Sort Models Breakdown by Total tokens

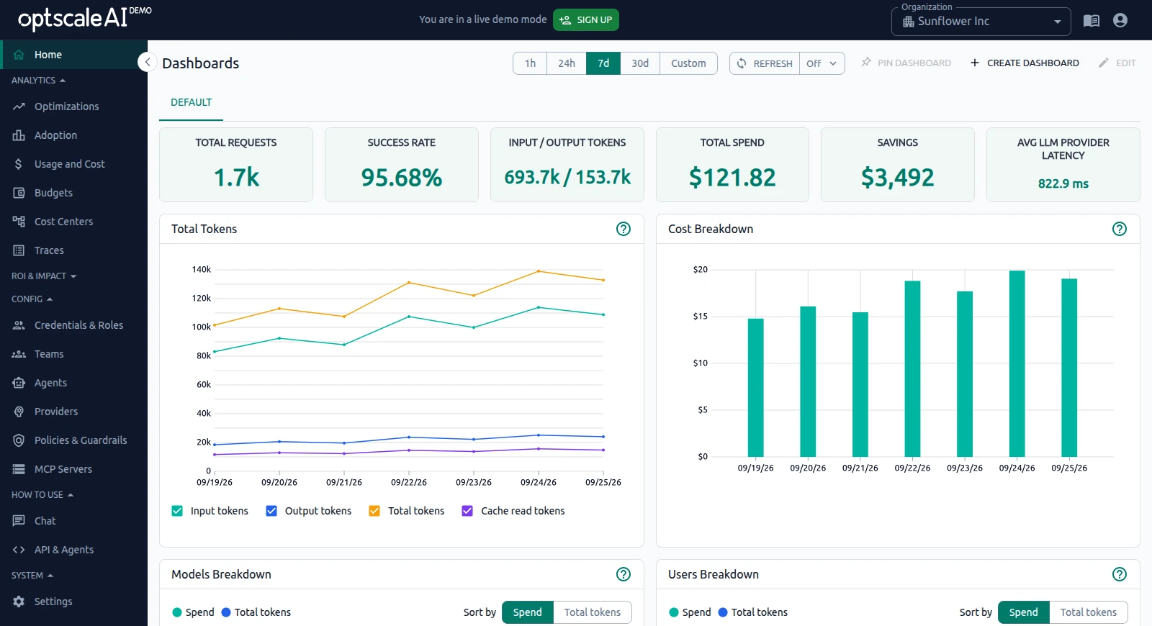pyautogui.click(x=593, y=612)
